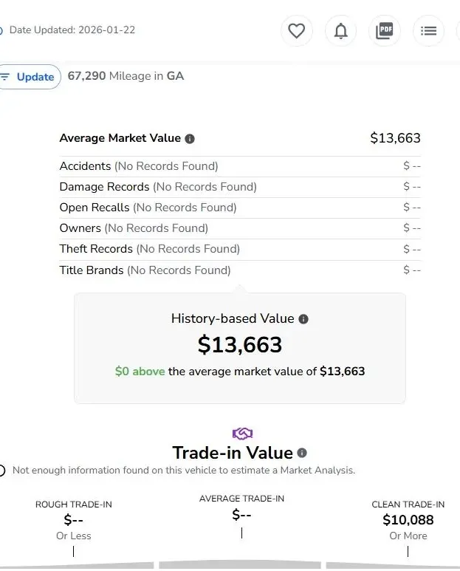Screen dimensions: 460x571
Task: Click the heart favorite icon
Action: (x=296, y=31)
